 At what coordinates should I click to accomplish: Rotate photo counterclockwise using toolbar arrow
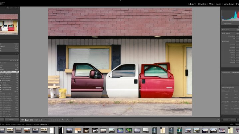pyautogui.click(x=63, y=120)
